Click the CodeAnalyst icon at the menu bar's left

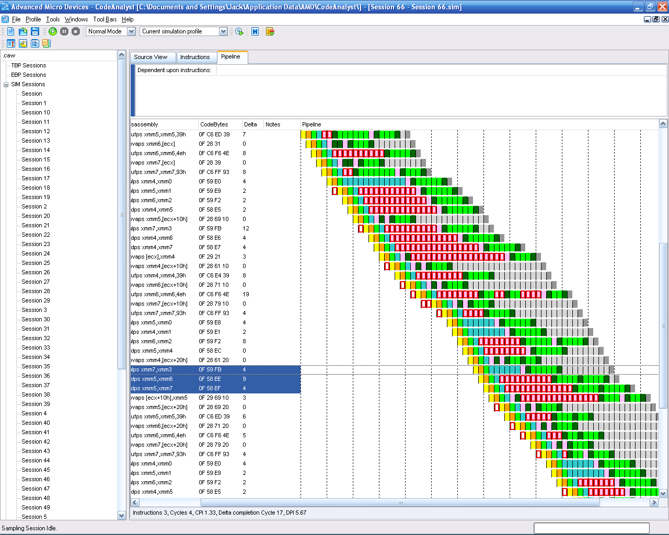(5, 19)
